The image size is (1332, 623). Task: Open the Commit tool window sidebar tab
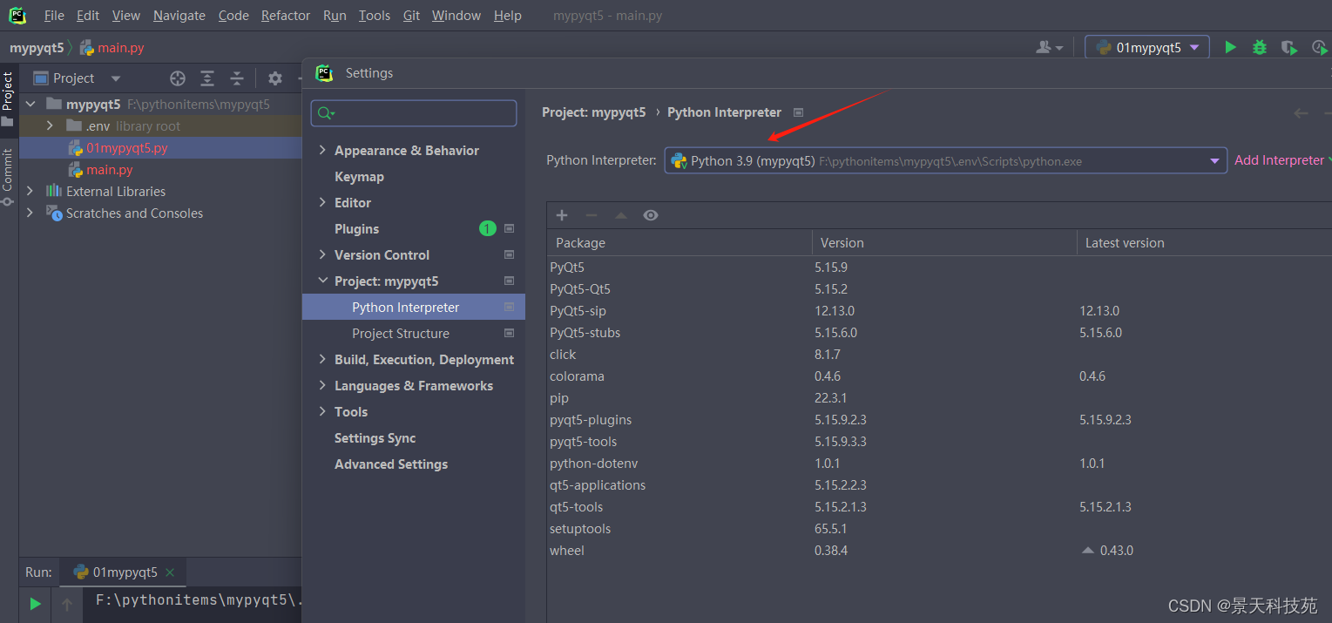pyautogui.click(x=8, y=177)
